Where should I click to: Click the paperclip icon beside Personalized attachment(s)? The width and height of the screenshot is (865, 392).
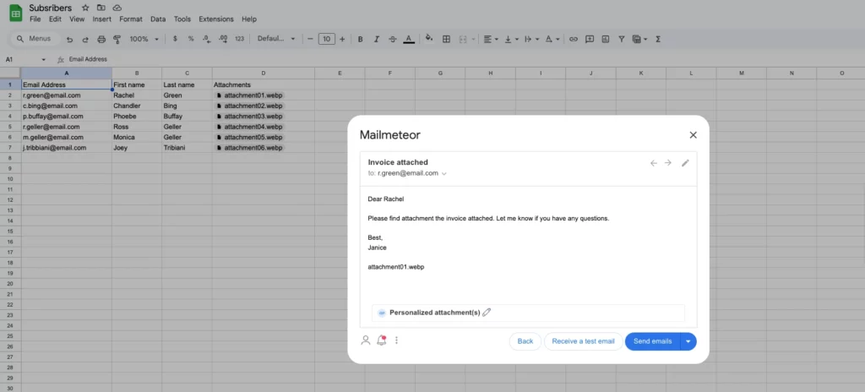coord(487,313)
